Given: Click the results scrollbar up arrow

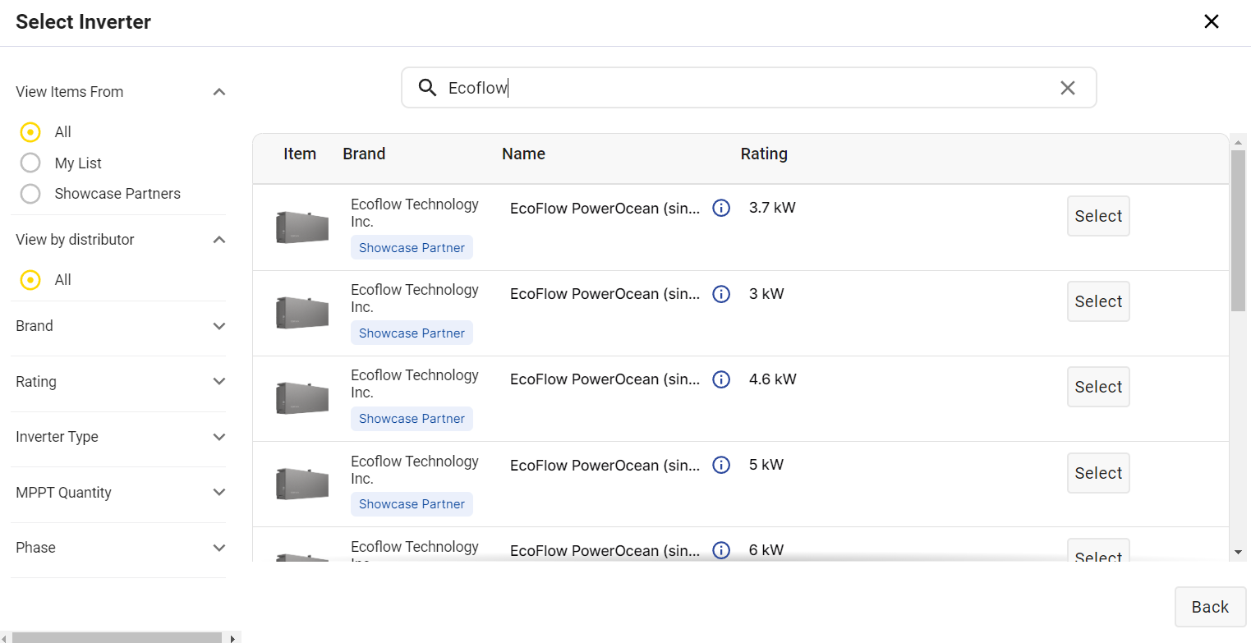Looking at the screenshot, I should point(1238,141).
